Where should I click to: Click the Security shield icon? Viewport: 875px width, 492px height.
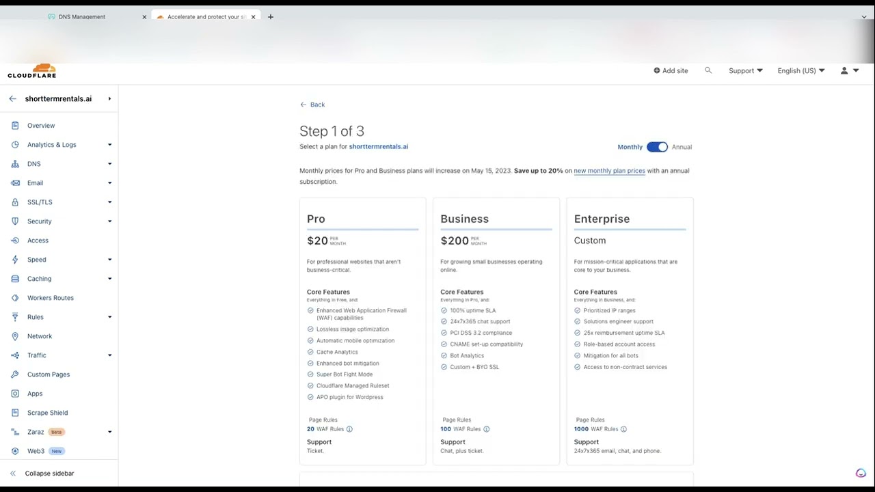coord(15,221)
